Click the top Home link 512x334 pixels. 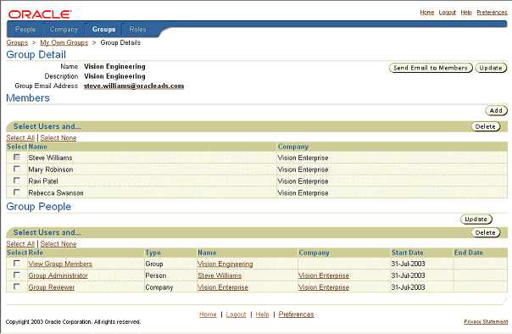[426, 13]
